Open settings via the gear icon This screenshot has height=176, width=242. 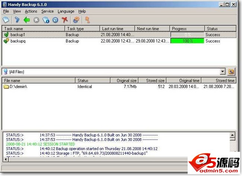(x=76, y=20)
